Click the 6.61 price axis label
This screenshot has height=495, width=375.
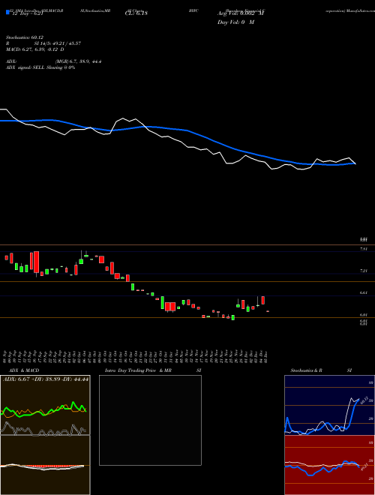364,293
